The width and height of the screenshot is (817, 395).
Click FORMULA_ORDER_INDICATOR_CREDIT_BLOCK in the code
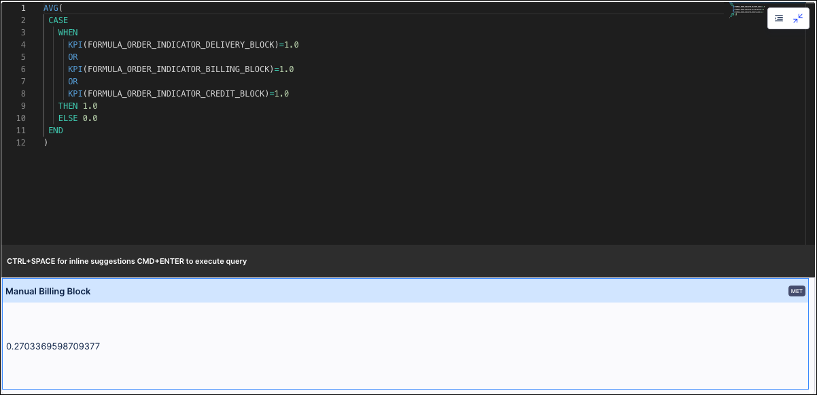pyautogui.click(x=176, y=94)
